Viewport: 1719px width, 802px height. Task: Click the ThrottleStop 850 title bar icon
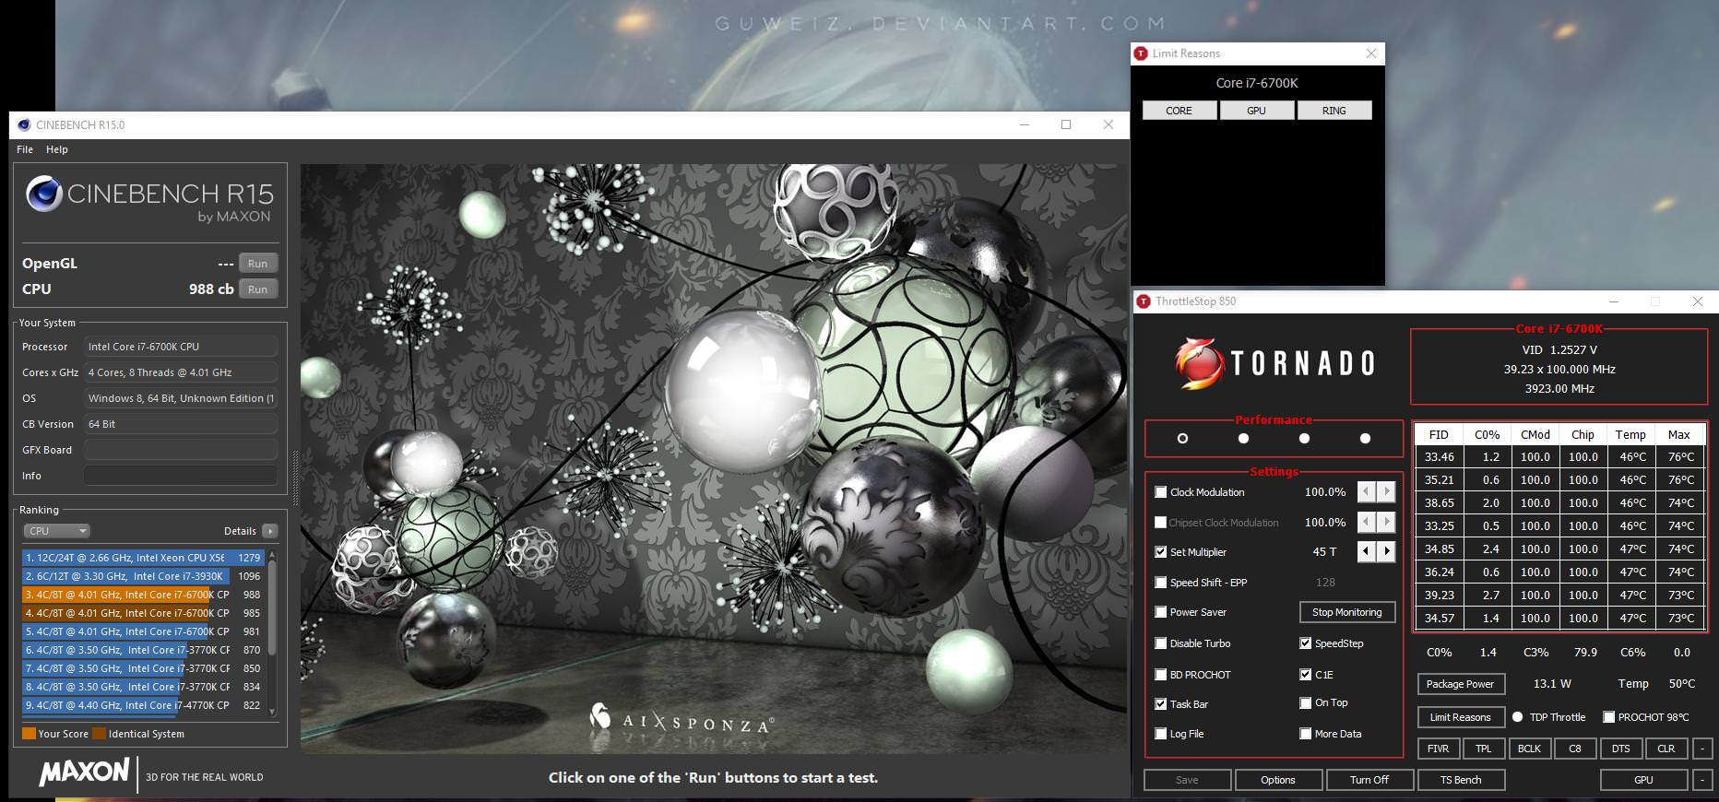(1144, 301)
